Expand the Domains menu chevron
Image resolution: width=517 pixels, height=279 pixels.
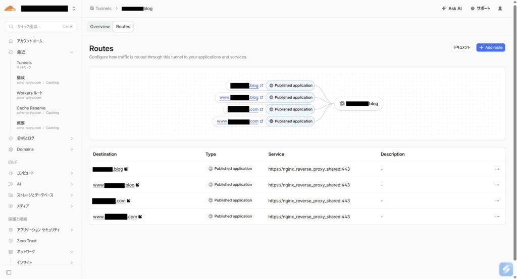click(x=72, y=150)
